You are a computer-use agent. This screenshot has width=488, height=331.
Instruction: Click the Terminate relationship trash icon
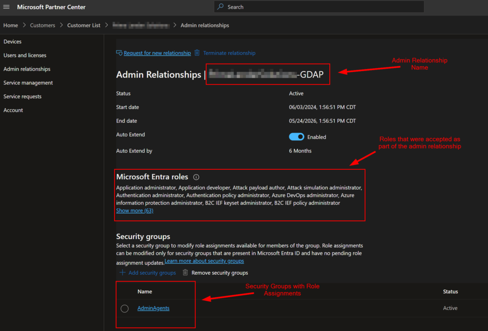[197, 53]
